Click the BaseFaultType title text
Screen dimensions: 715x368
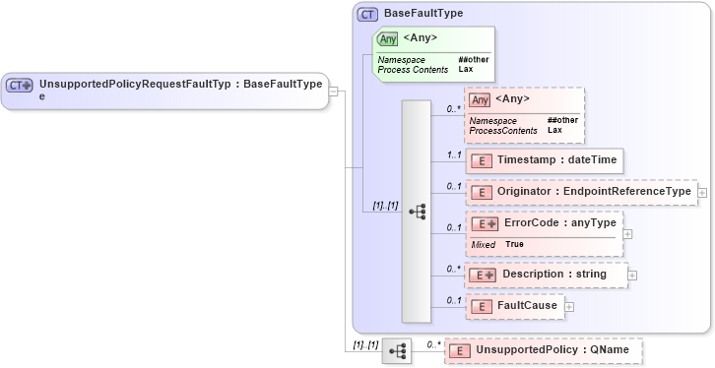tap(423, 13)
